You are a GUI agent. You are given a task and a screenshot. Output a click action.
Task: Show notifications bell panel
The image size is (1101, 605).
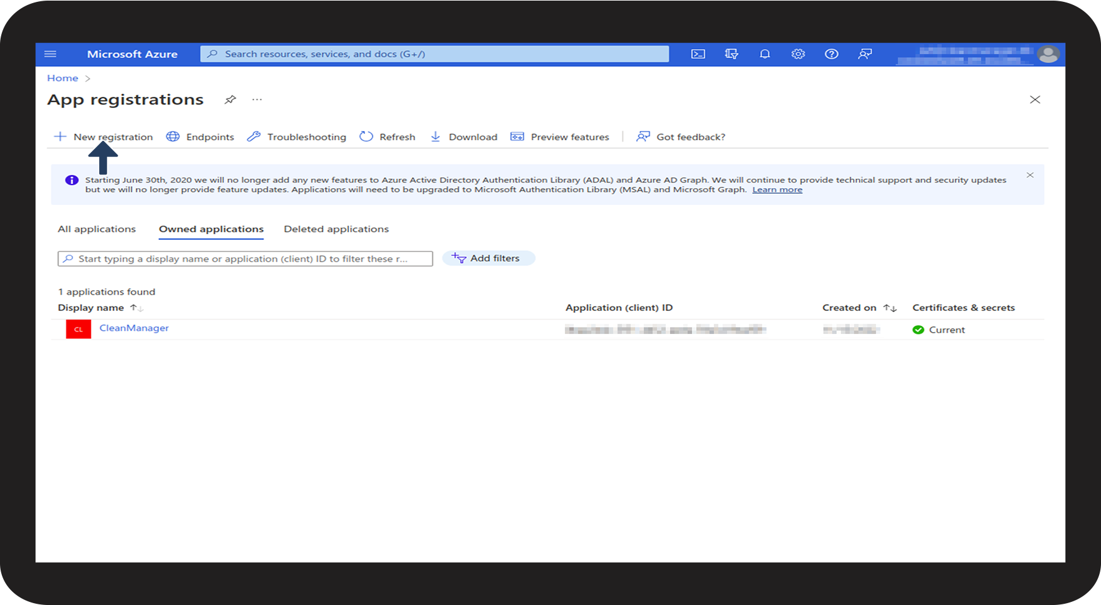click(x=765, y=54)
